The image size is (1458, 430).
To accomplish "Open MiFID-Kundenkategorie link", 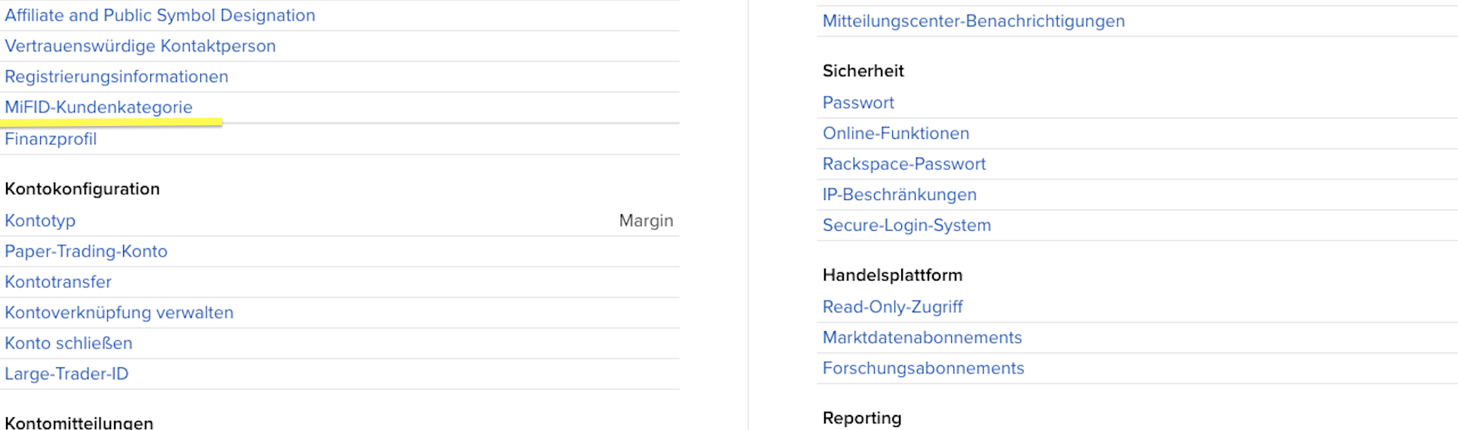I will pyautogui.click(x=99, y=107).
